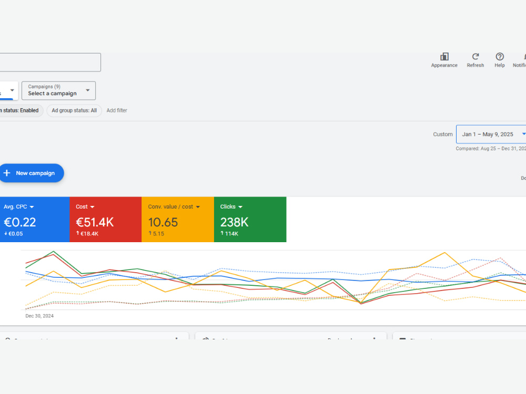Open more options on first bottom card
This screenshot has width=526, height=394.
tap(176, 338)
